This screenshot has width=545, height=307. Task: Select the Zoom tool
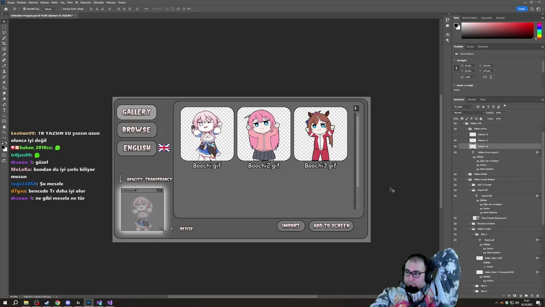4,133
